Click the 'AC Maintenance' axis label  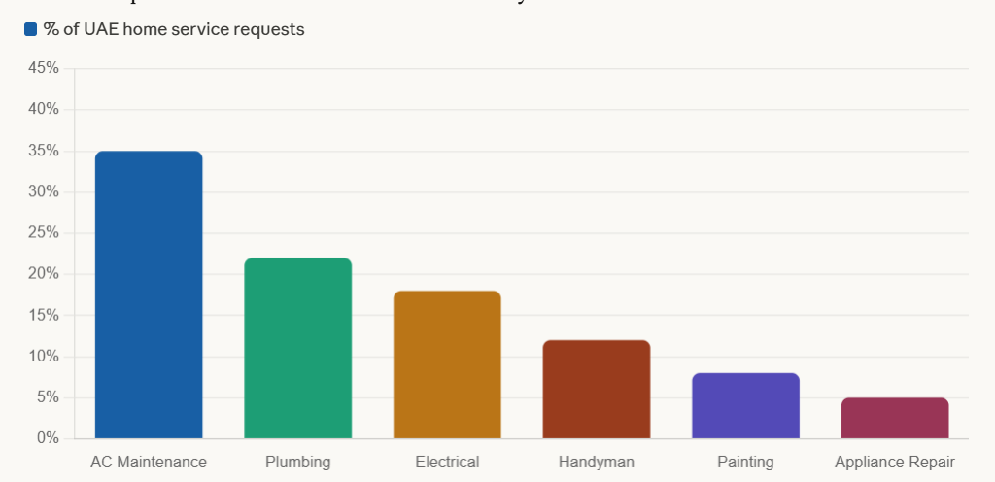(149, 462)
